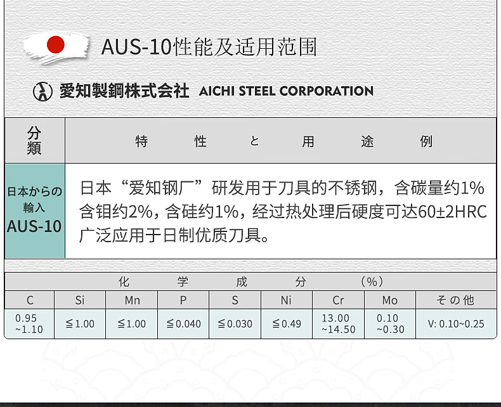Click the 'Ni' column header
The height and width of the screenshot is (407, 501).
286,300
